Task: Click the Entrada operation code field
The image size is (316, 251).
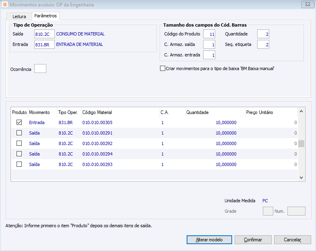Action: point(44,45)
